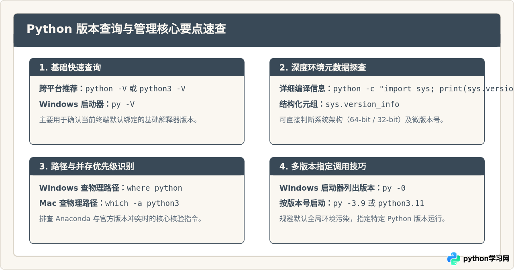This screenshot has width=514, height=270.
Task: Click the title 'Python 版本查询与管理核心要点速查'
Action: click(x=126, y=29)
